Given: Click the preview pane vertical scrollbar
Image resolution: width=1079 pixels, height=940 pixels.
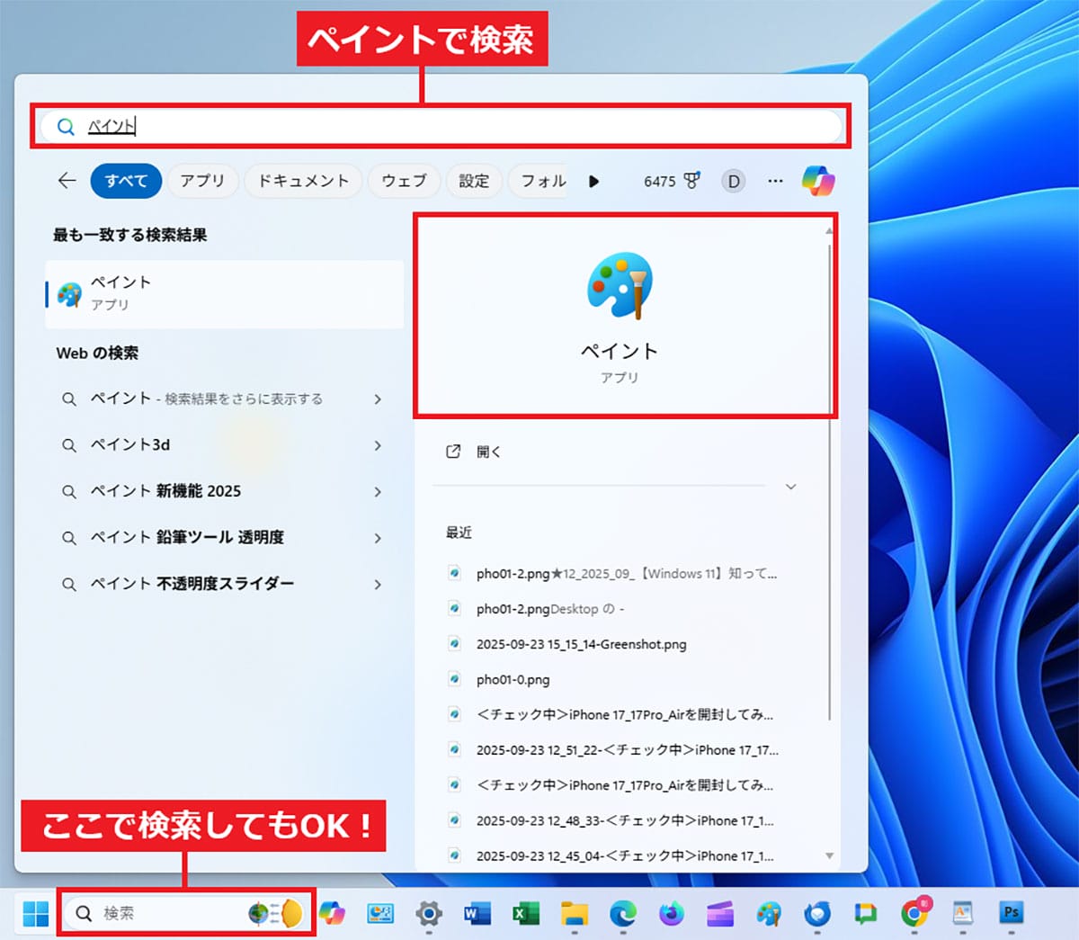Looking at the screenshot, I should click(829, 481).
